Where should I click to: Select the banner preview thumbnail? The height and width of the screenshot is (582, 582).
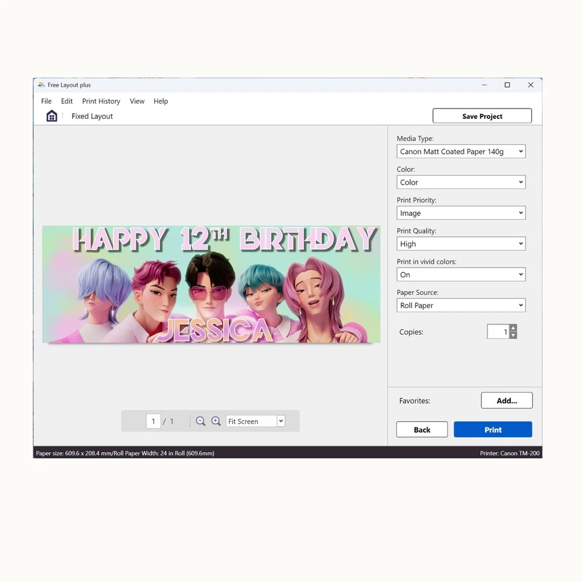[x=211, y=284]
